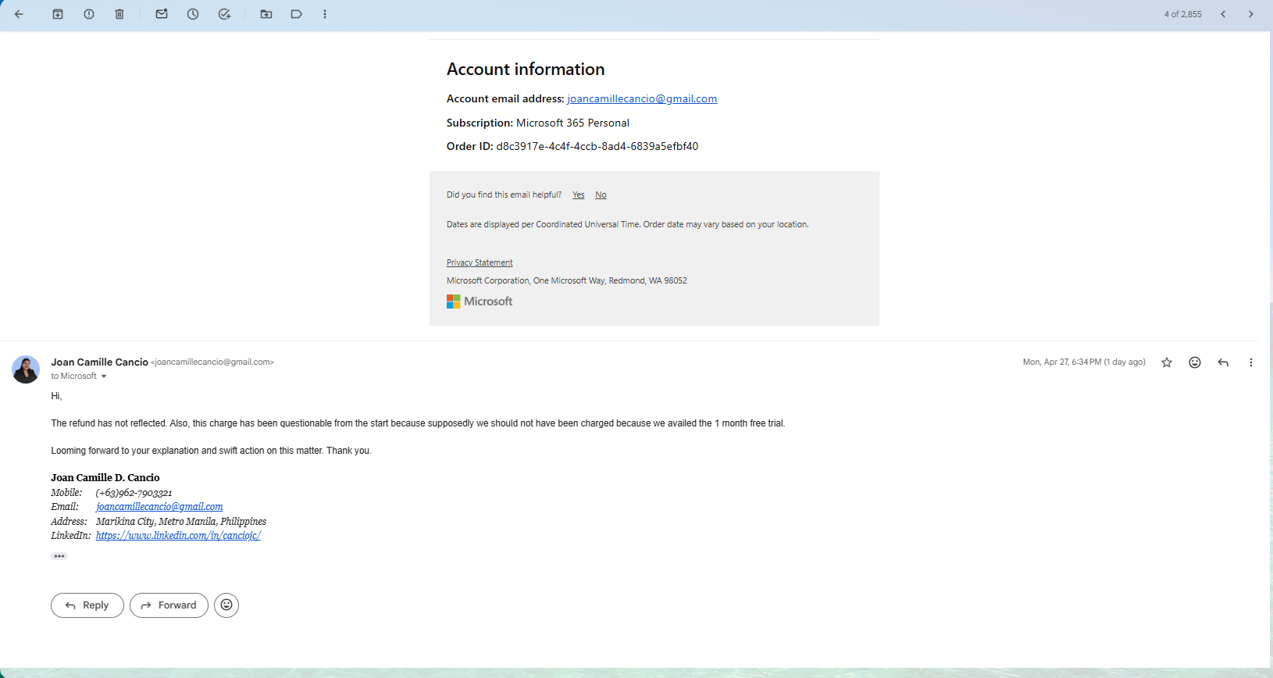The image size is (1273, 678).
Task: Click the Coordinated Universal Time notice
Action: [627, 224]
